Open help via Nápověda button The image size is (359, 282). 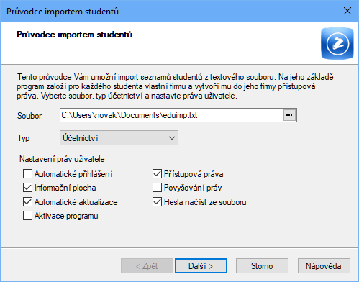pos(324,265)
